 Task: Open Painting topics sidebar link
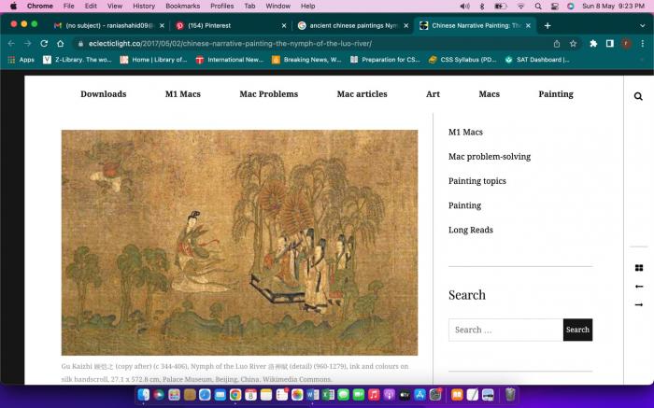(x=477, y=181)
